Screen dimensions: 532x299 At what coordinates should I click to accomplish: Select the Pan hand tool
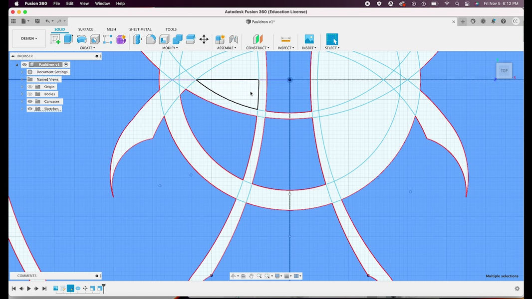click(251, 276)
